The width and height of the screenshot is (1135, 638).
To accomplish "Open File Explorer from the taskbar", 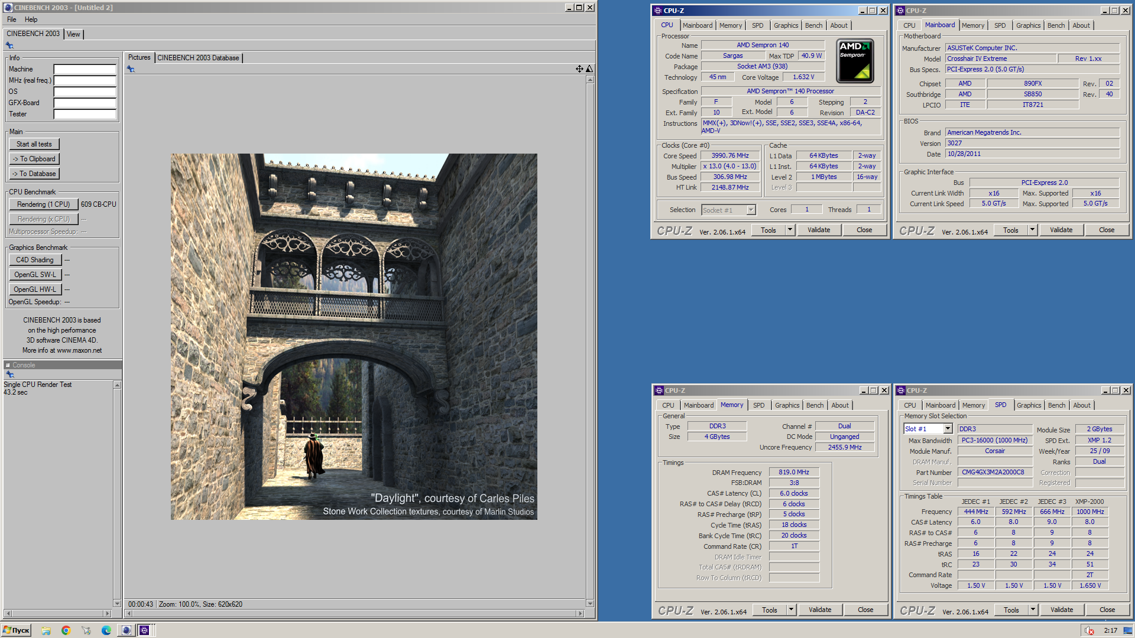I will (46, 630).
